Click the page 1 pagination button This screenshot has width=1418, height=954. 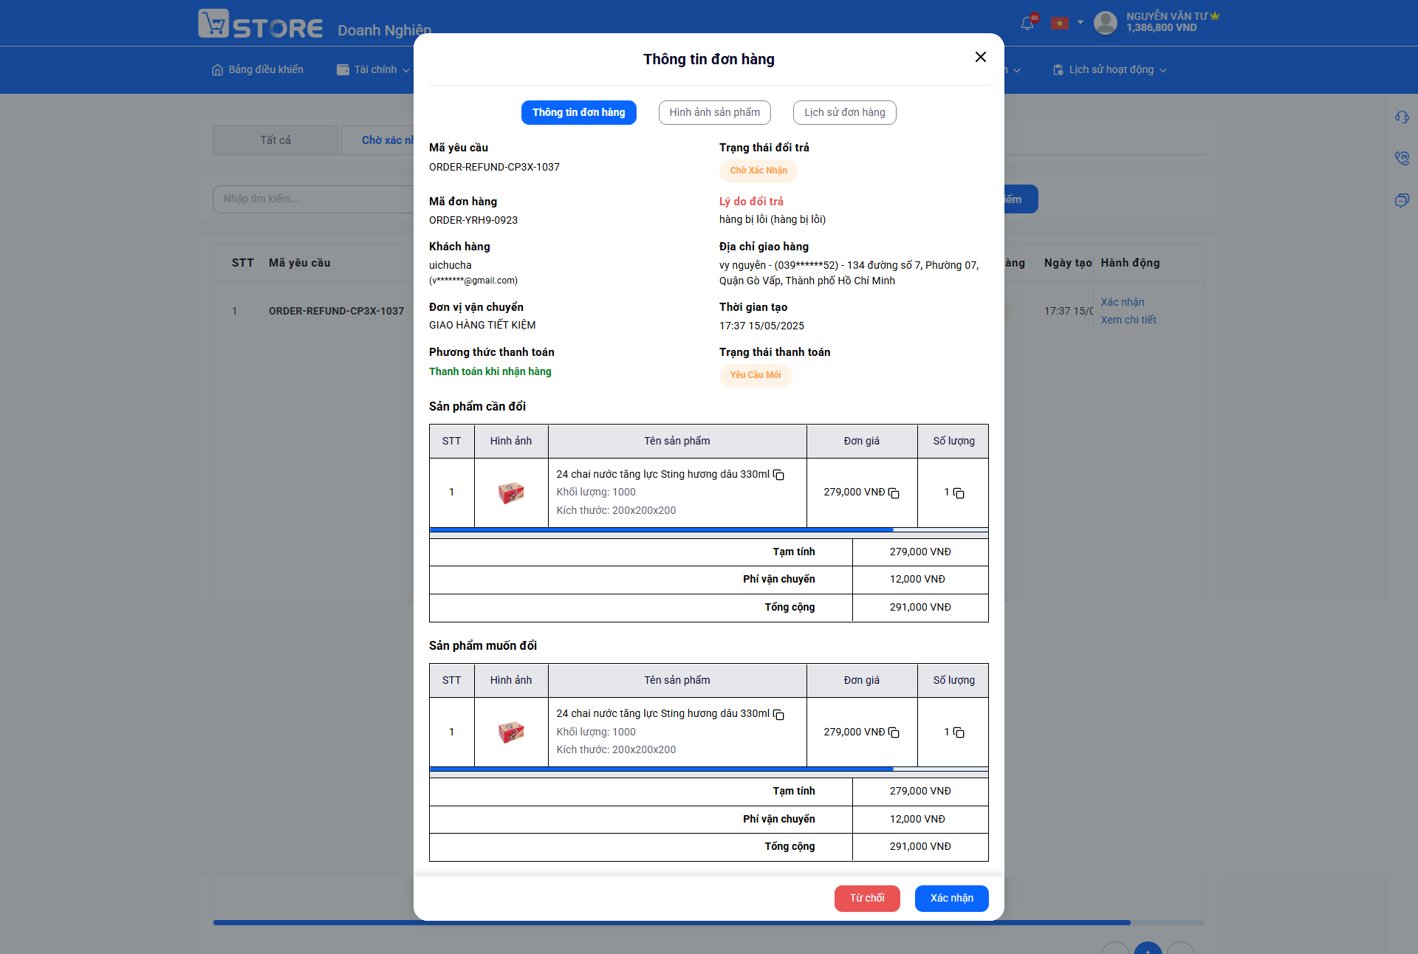coord(1148,948)
